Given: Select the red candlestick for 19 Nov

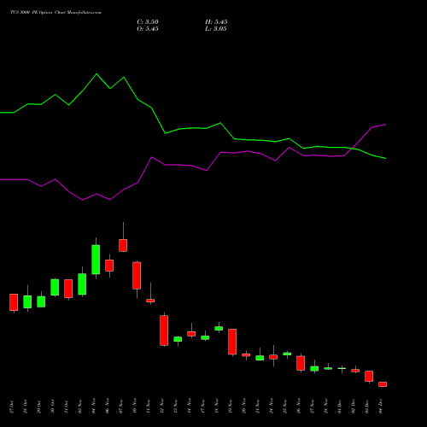Looking at the screenshot, I should (x=232, y=342).
